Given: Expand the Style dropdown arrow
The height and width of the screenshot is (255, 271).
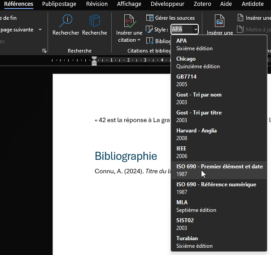Looking at the screenshot, I should coord(196,29).
